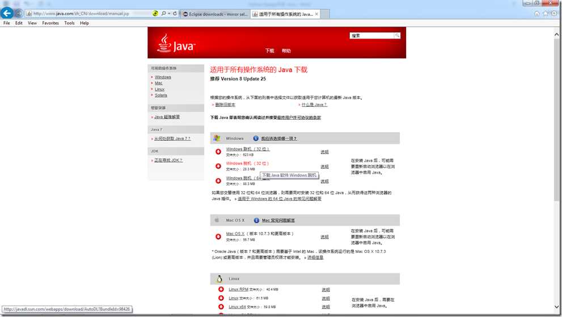Click the 什么是 Java? link

point(314,105)
